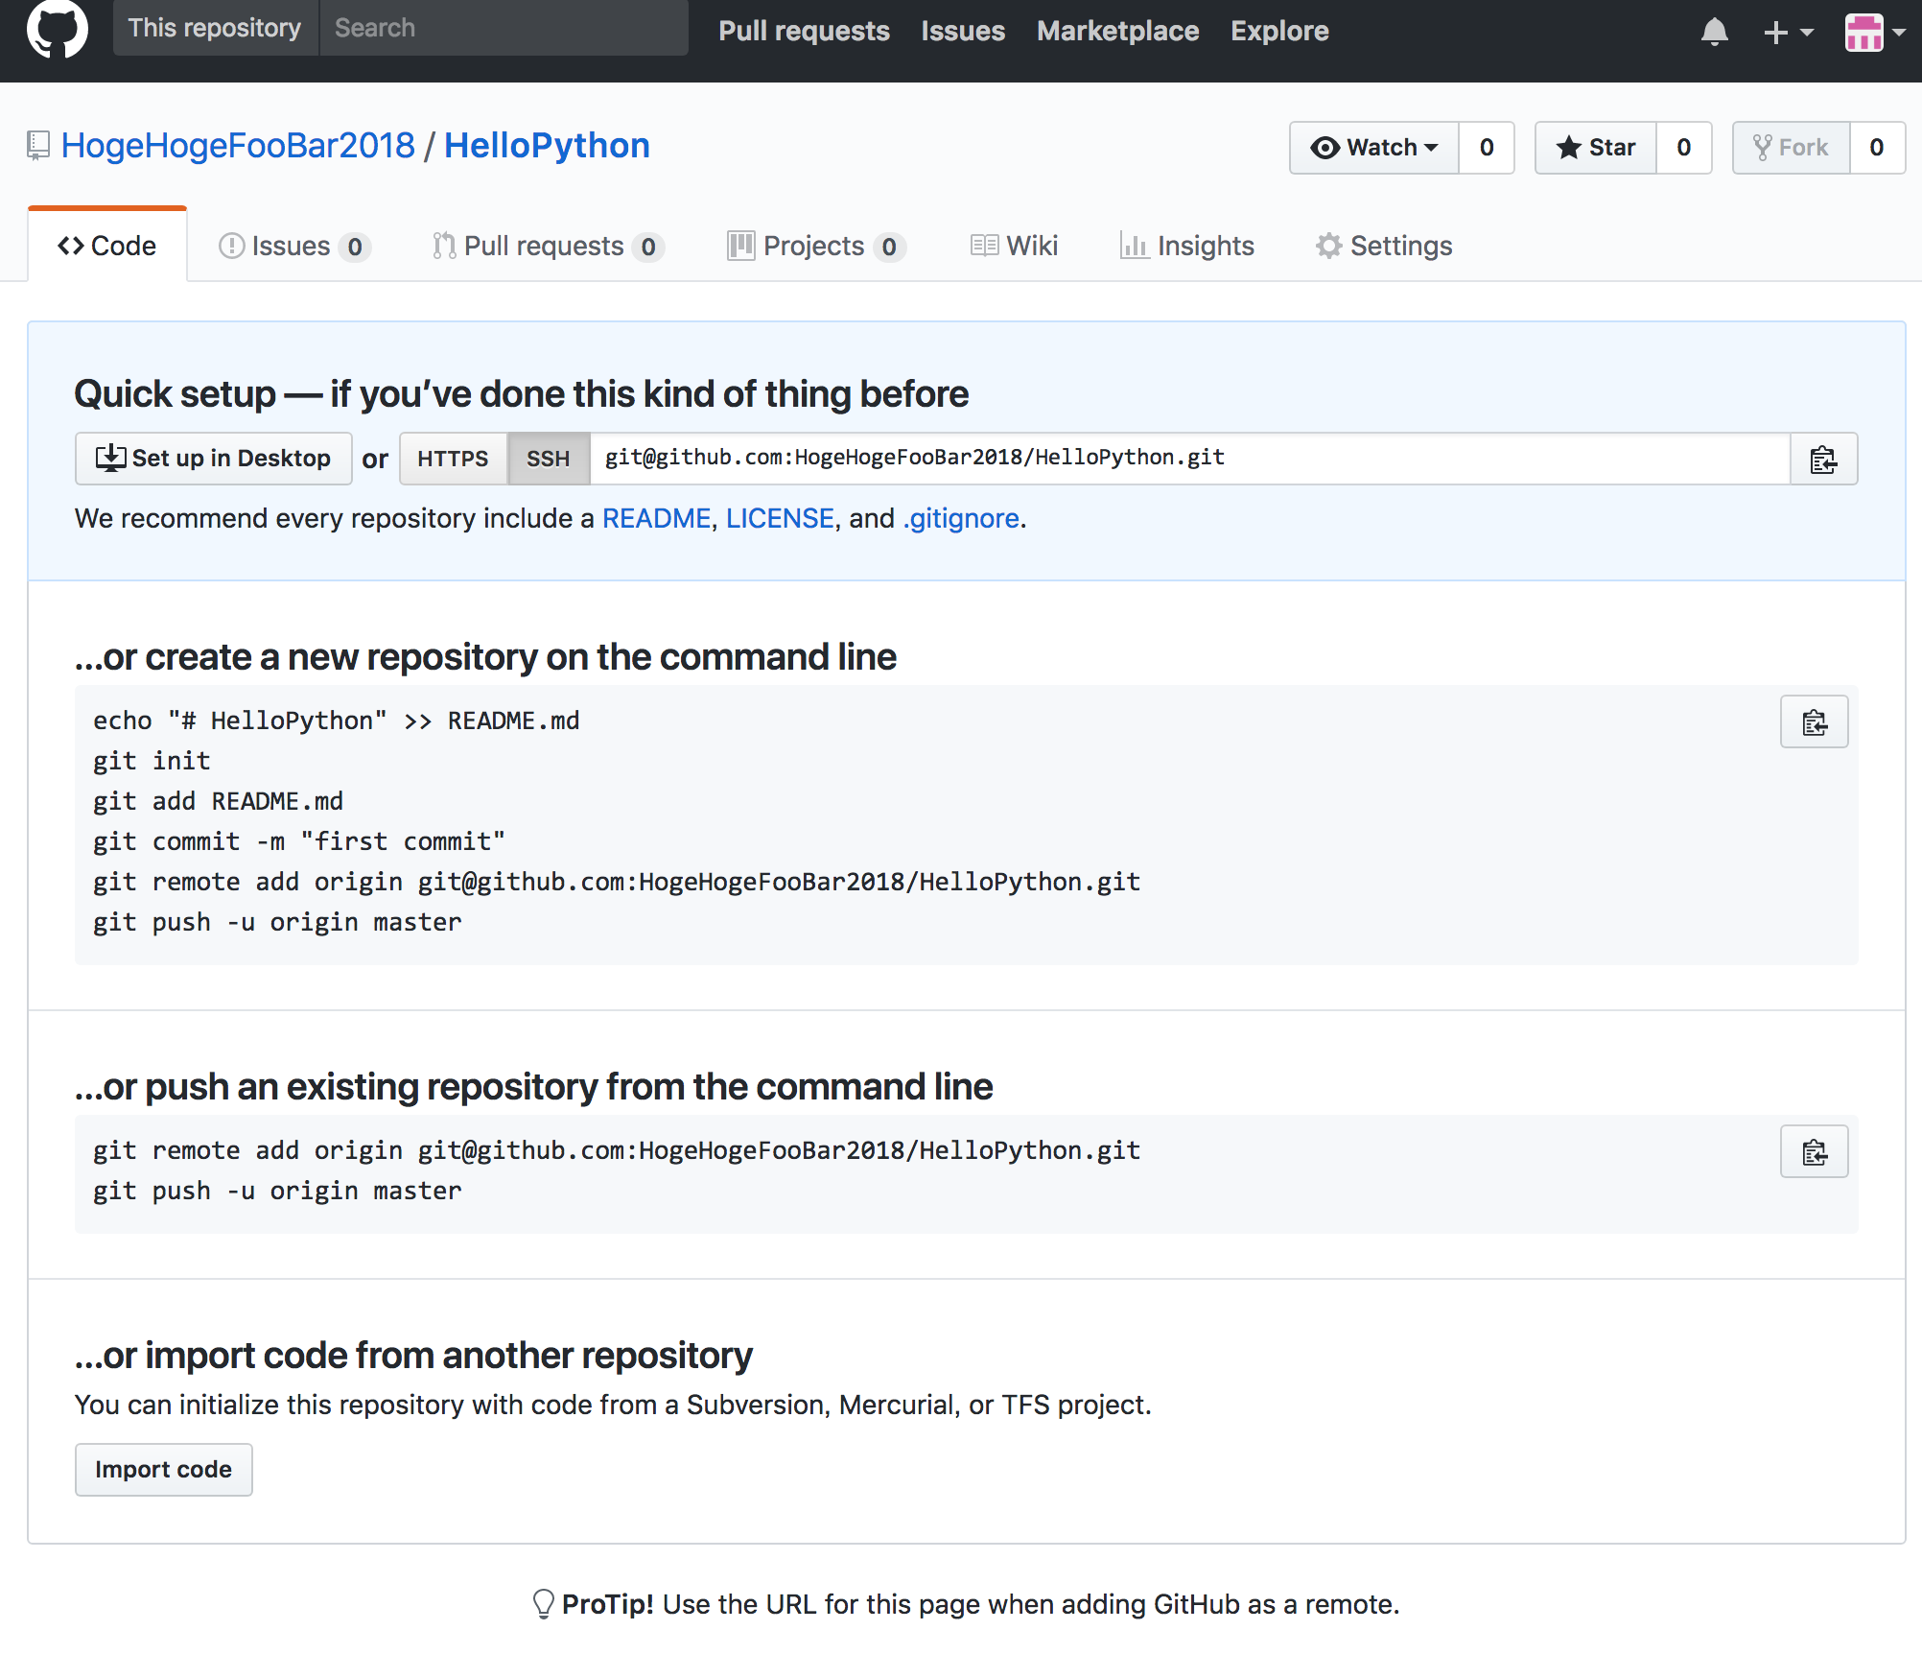Switch to the Issues tab
This screenshot has width=1922, height=1654.
point(294,247)
